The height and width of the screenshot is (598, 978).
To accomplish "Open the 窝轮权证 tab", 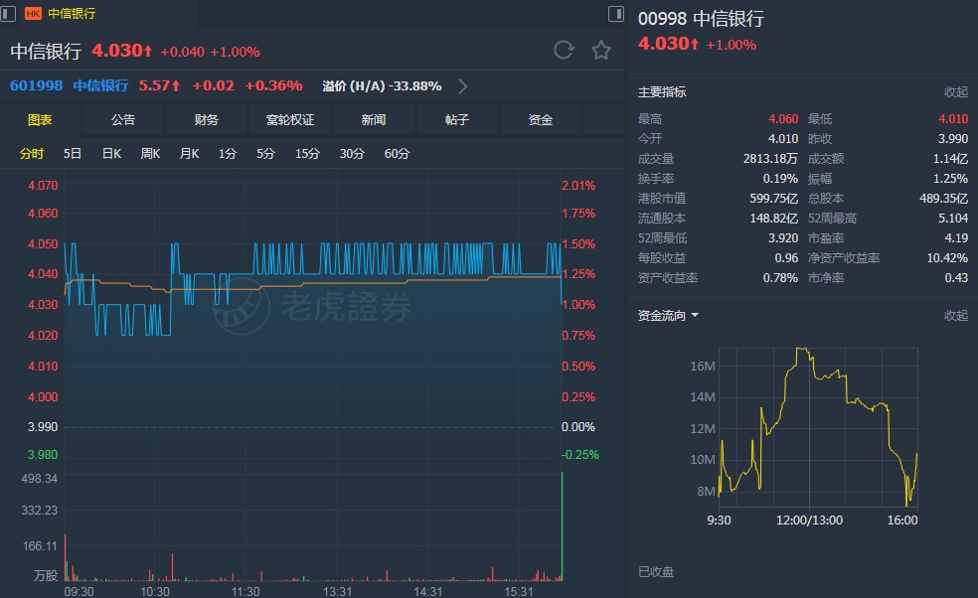I will 290,120.
